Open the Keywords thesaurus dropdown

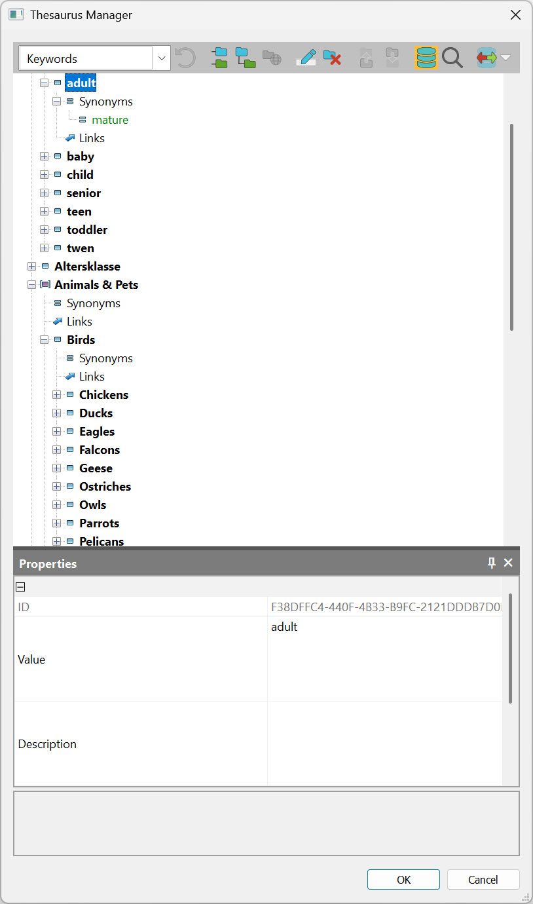click(x=162, y=58)
